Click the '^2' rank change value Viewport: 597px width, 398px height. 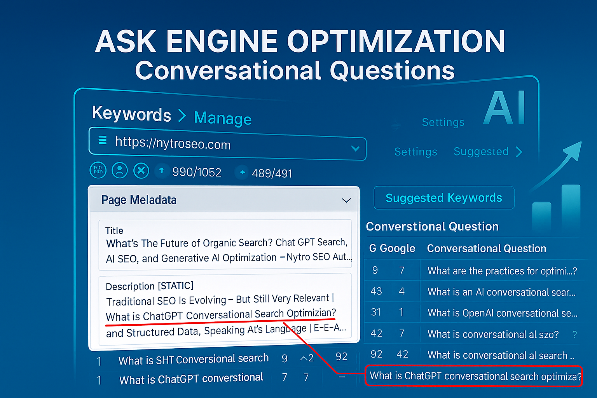click(x=307, y=358)
